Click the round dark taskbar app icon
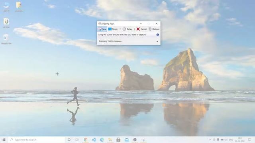The image size is (255, 143). 135,139
